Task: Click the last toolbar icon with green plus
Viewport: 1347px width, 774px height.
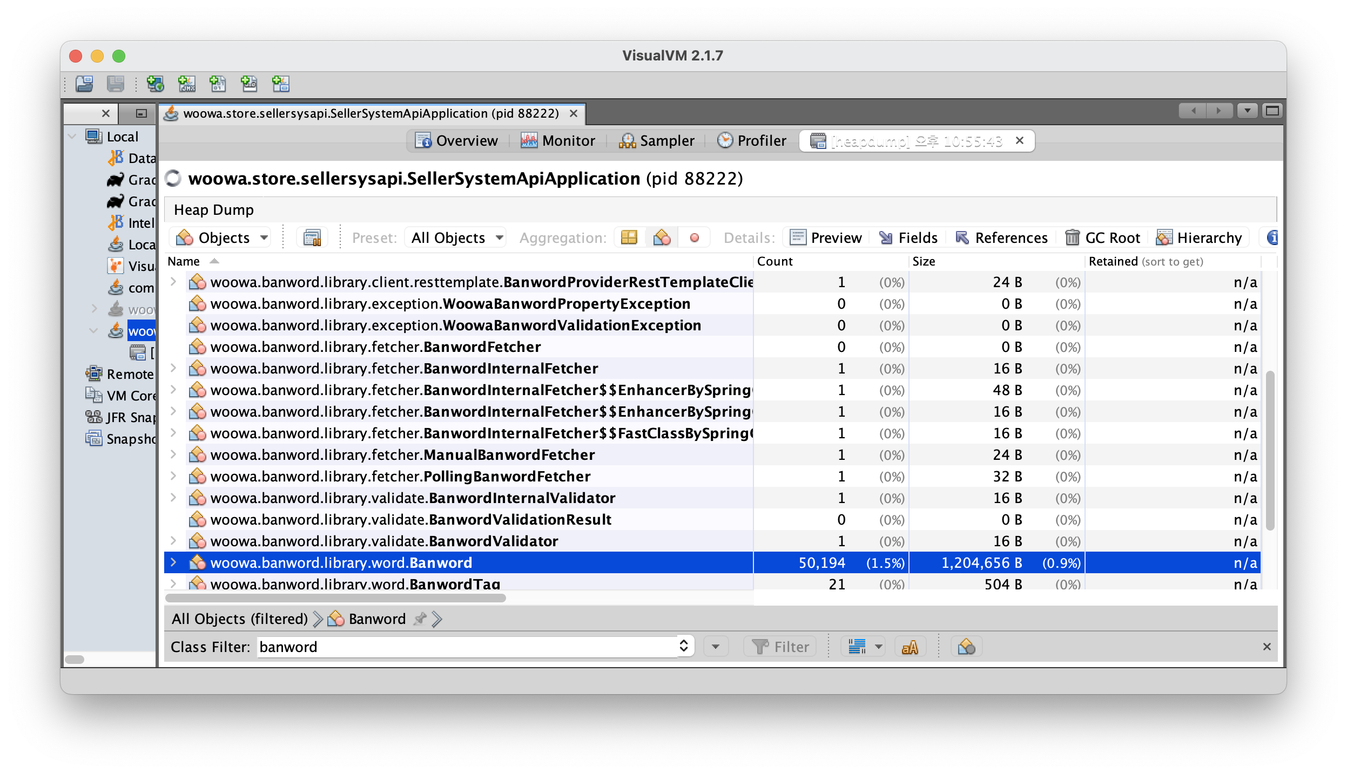Action: pyautogui.click(x=280, y=84)
